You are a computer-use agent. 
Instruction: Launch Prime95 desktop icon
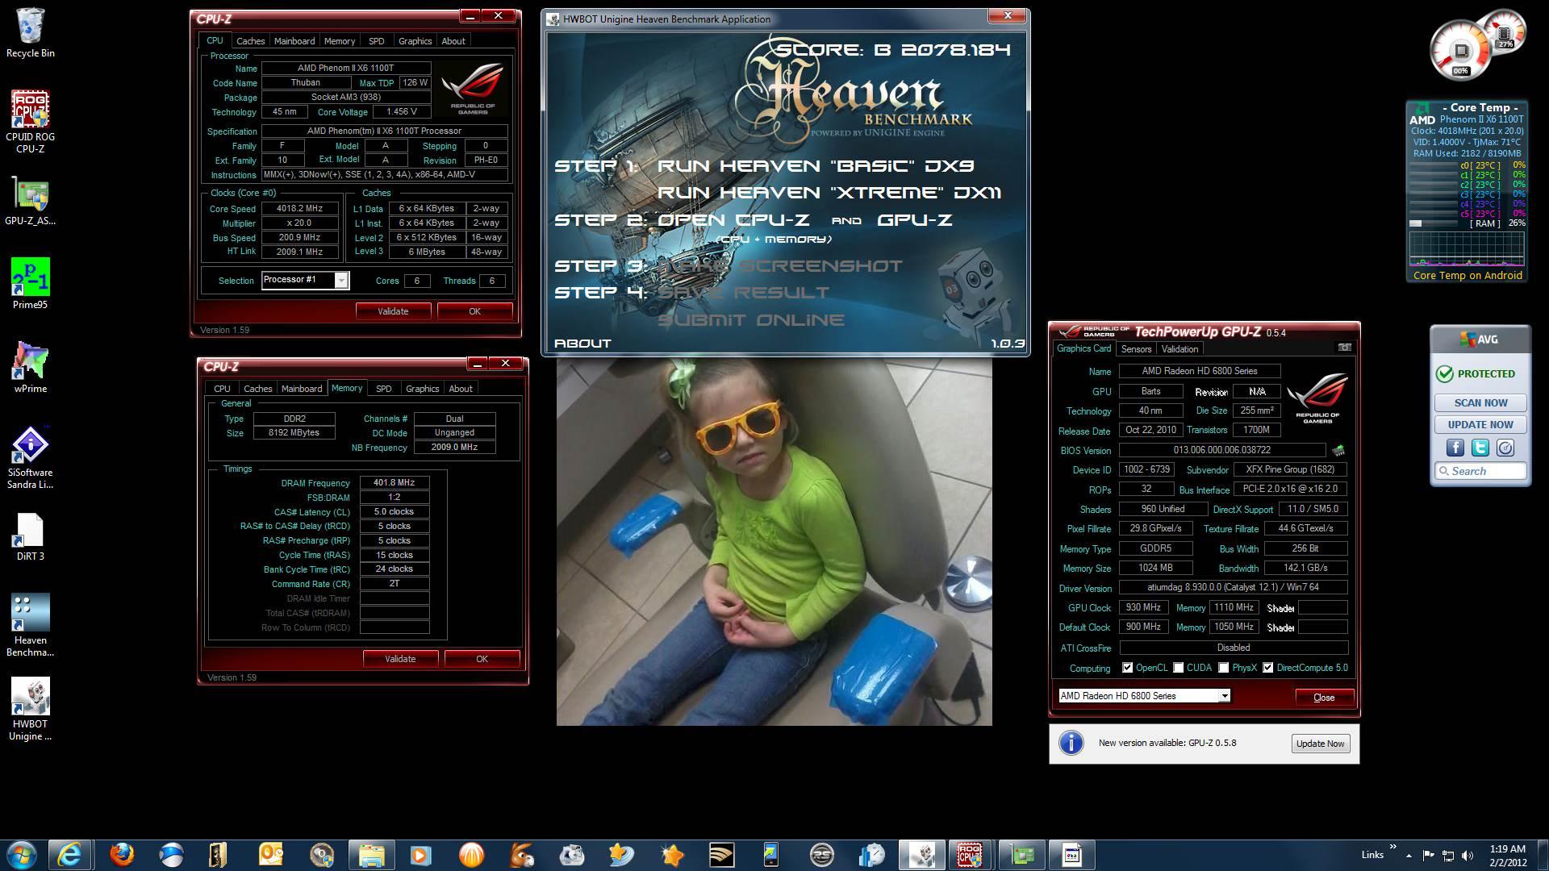pyautogui.click(x=31, y=284)
